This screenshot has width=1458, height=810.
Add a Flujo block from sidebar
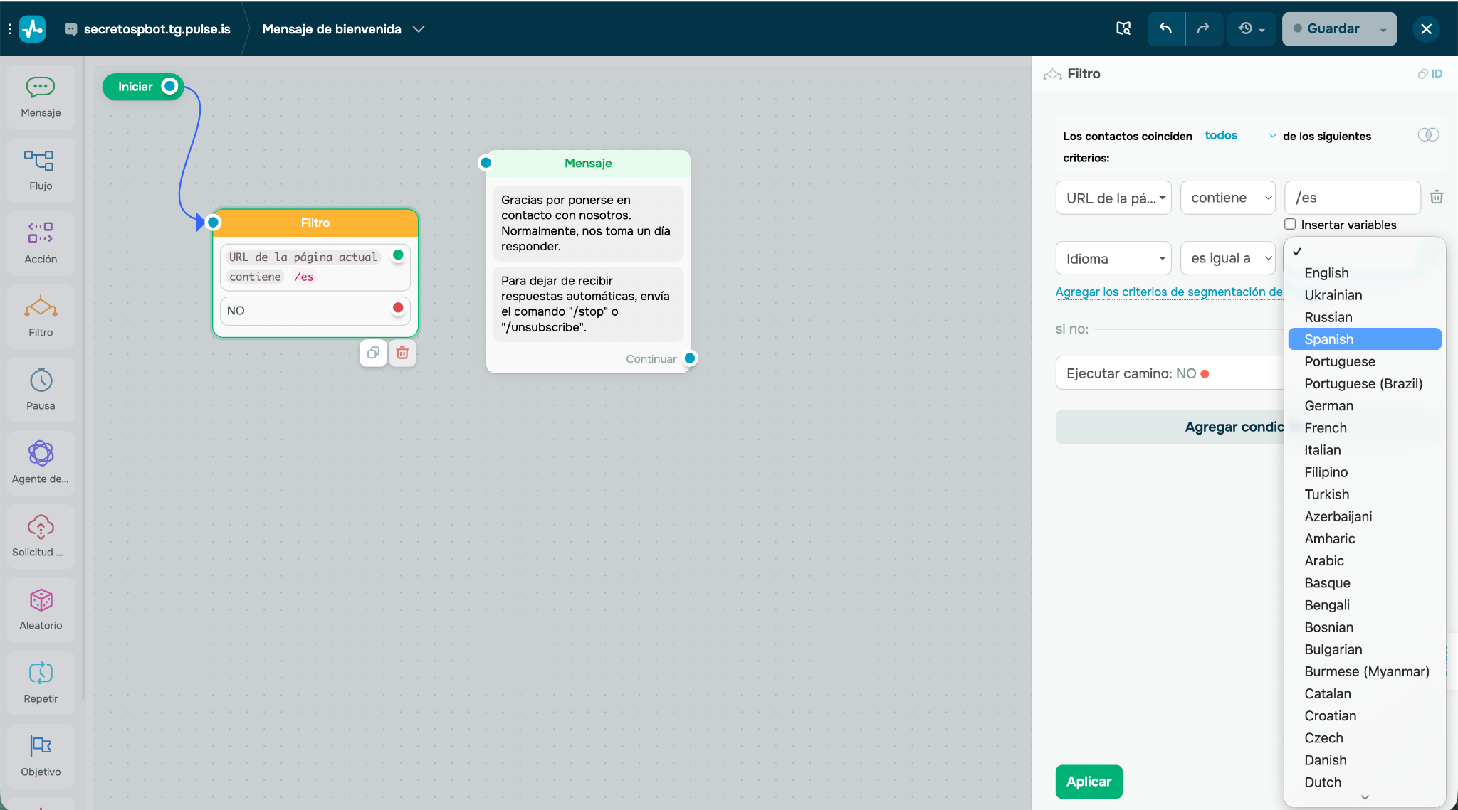(x=41, y=171)
